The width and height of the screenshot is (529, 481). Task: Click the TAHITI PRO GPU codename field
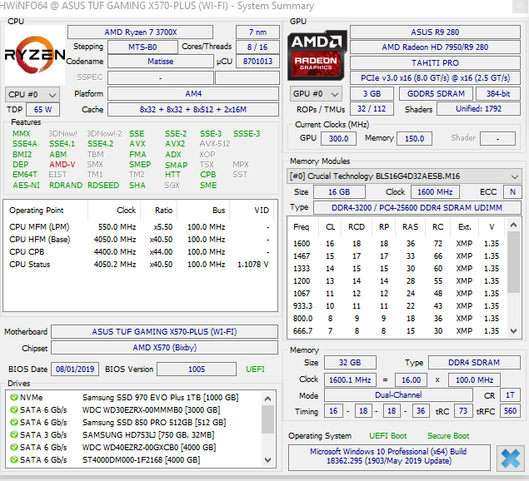pos(435,62)
